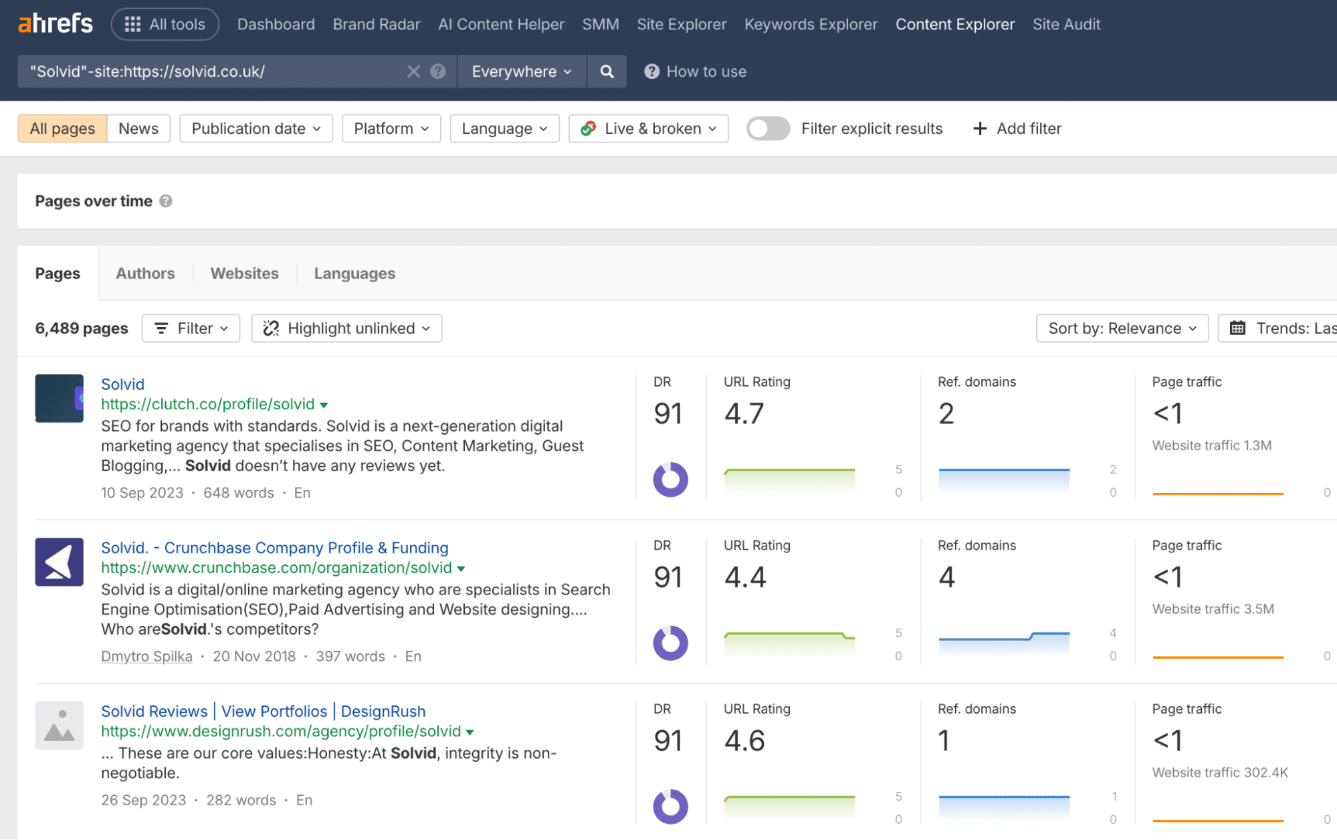Open Brand Radar
This screenshot has width=1337, height=840.
point(377,24)
